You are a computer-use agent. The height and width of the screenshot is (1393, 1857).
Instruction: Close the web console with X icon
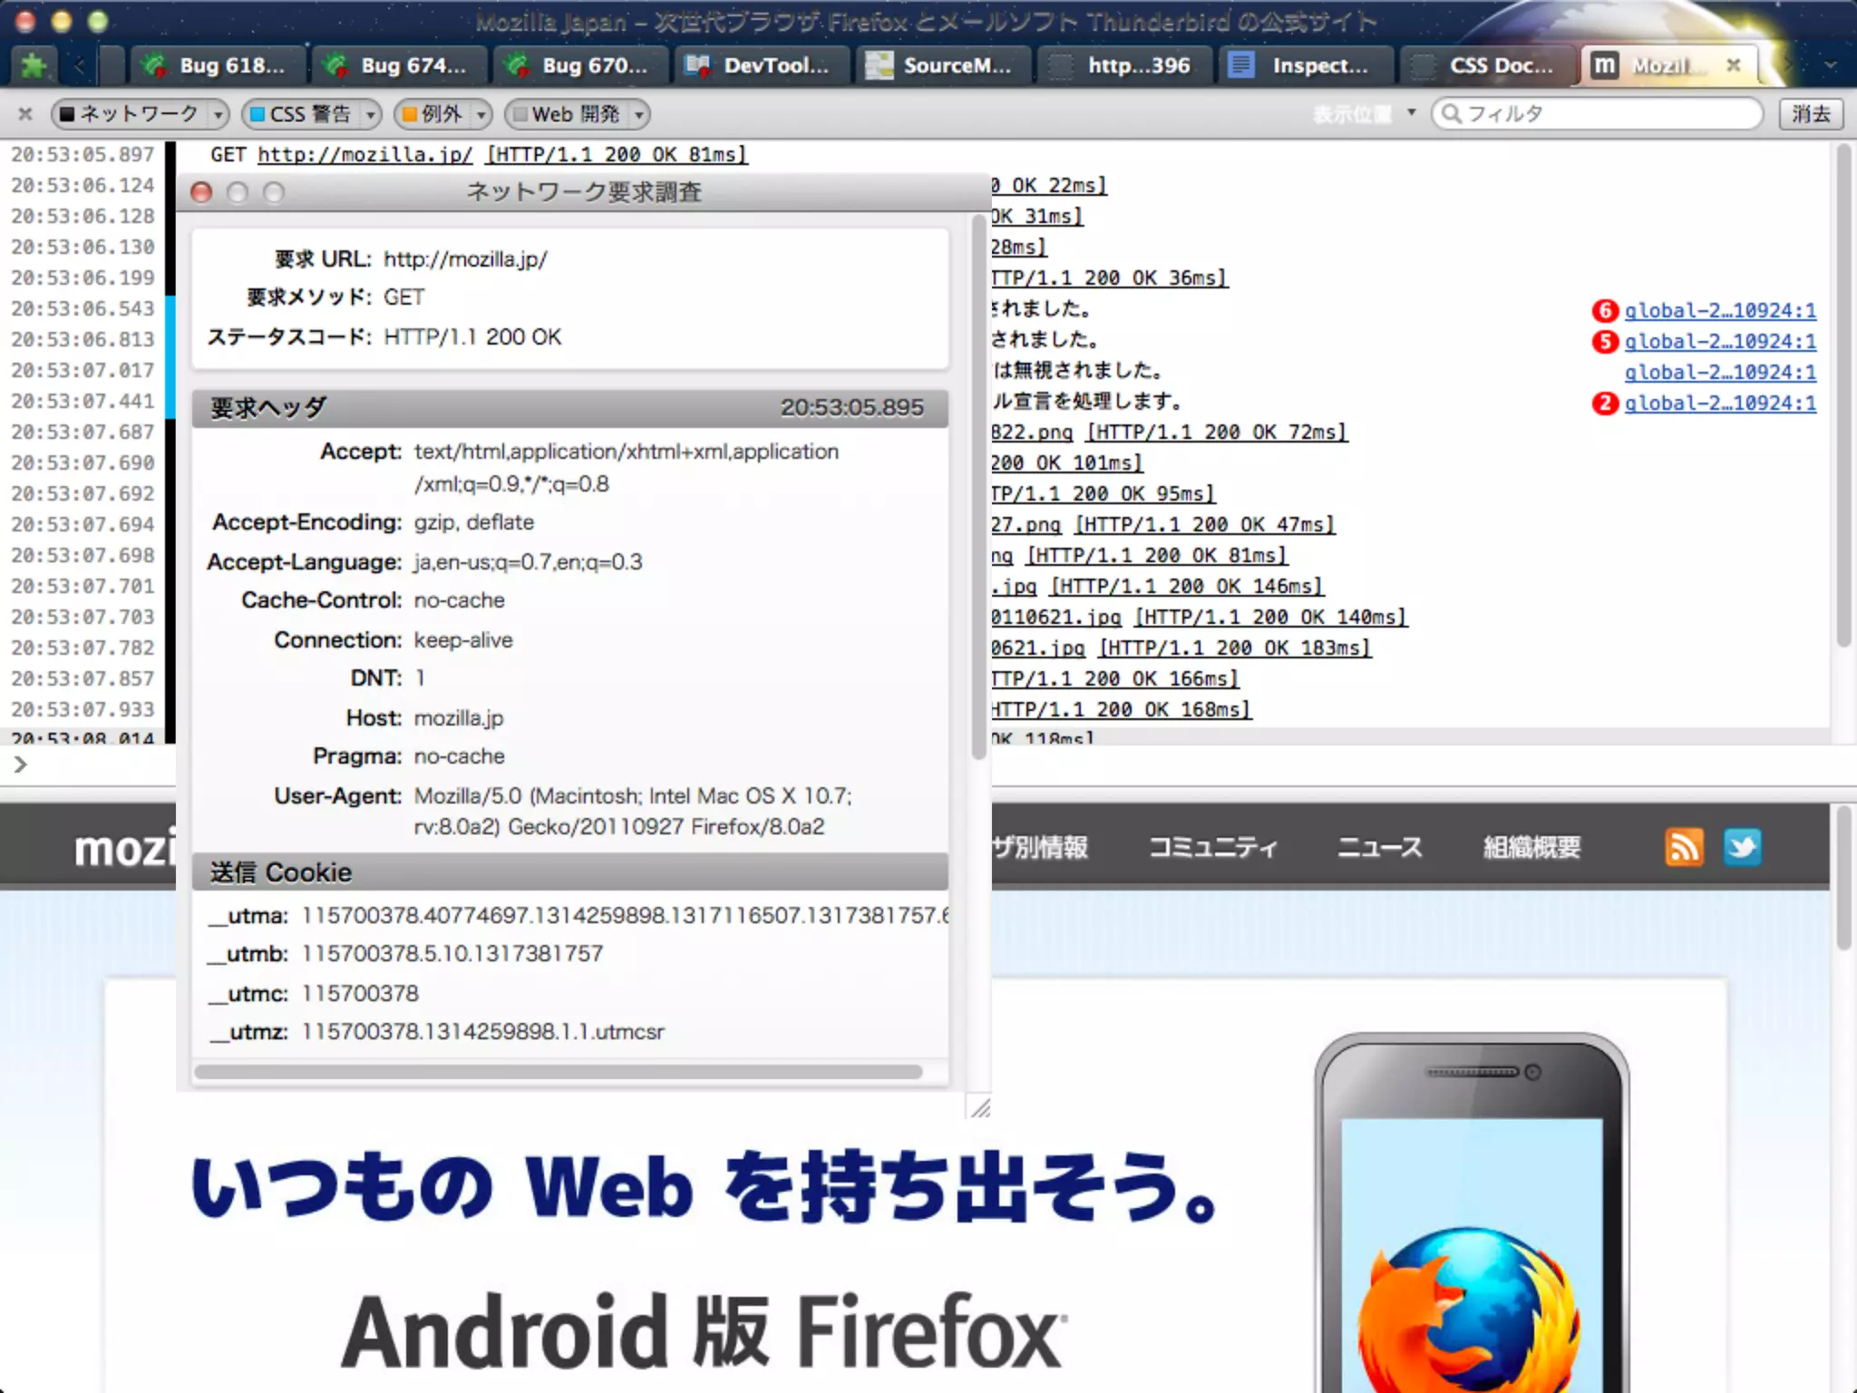[x=25, y=114]
